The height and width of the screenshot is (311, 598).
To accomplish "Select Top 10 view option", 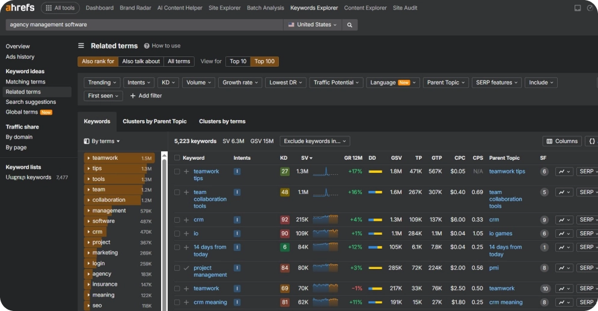I will click(x=238, y=61).
